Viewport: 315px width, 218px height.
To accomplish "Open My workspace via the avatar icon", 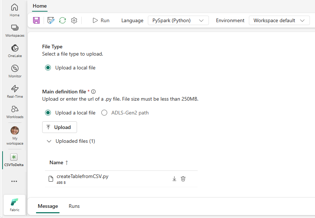I will [x=15, y=130].
